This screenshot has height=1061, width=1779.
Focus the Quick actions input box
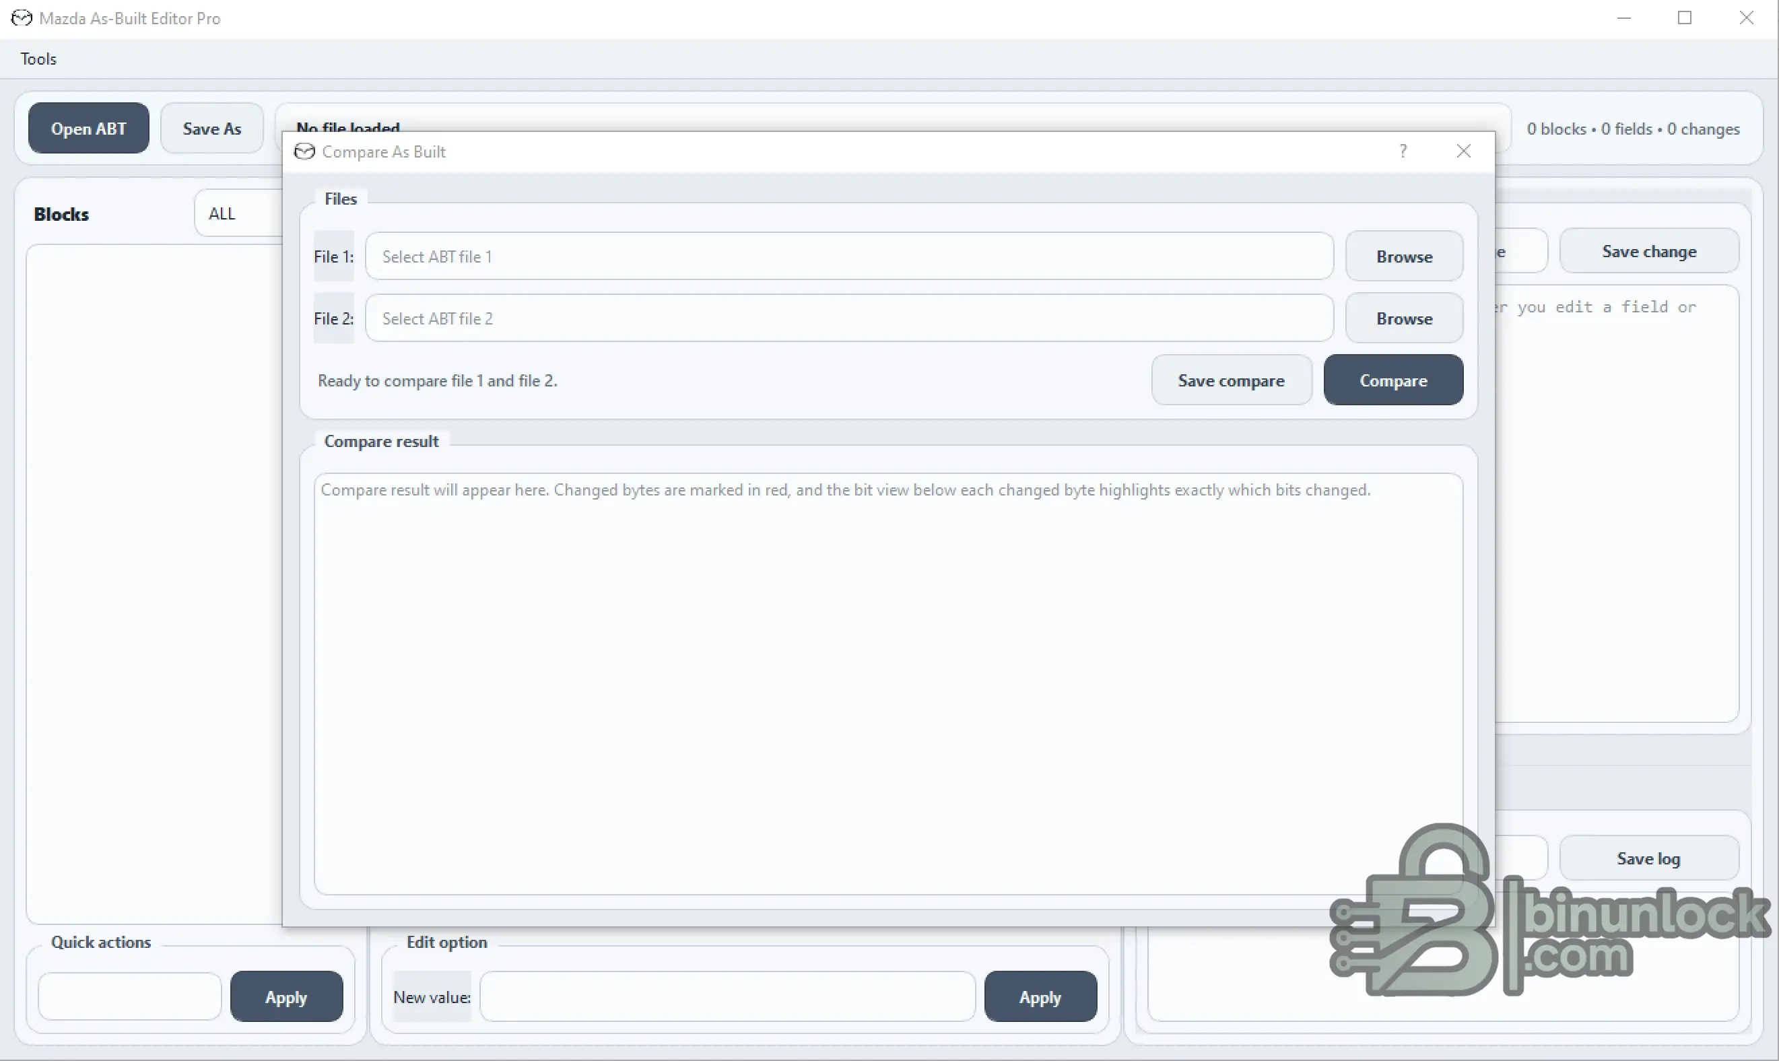129,996
